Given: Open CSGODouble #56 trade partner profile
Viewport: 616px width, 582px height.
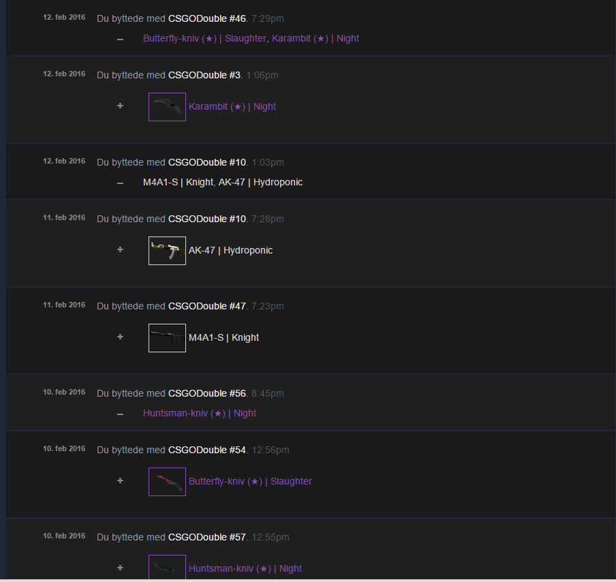Looking at the screenshot, I should point(206,393).
